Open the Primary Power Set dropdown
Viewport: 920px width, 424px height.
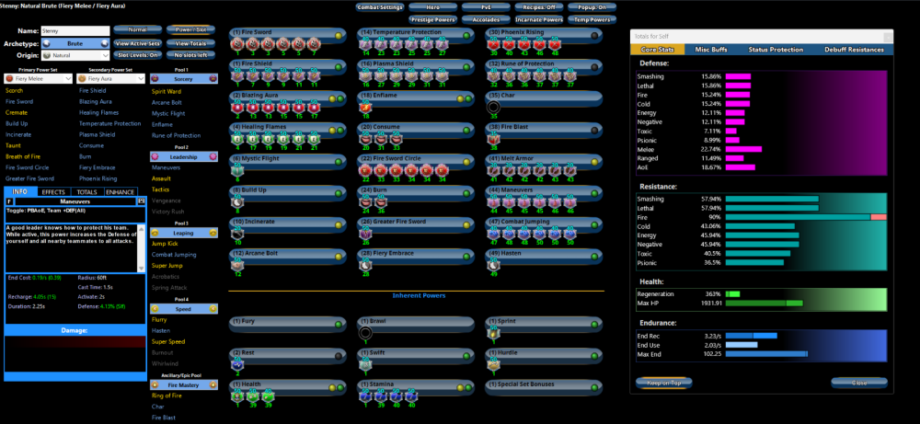pyautogui.click(x=38, y=80)
